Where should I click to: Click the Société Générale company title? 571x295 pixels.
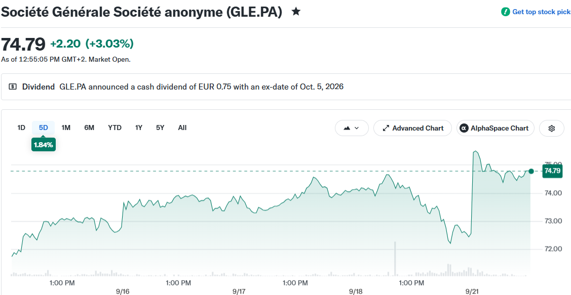click(x=142, y=12)
